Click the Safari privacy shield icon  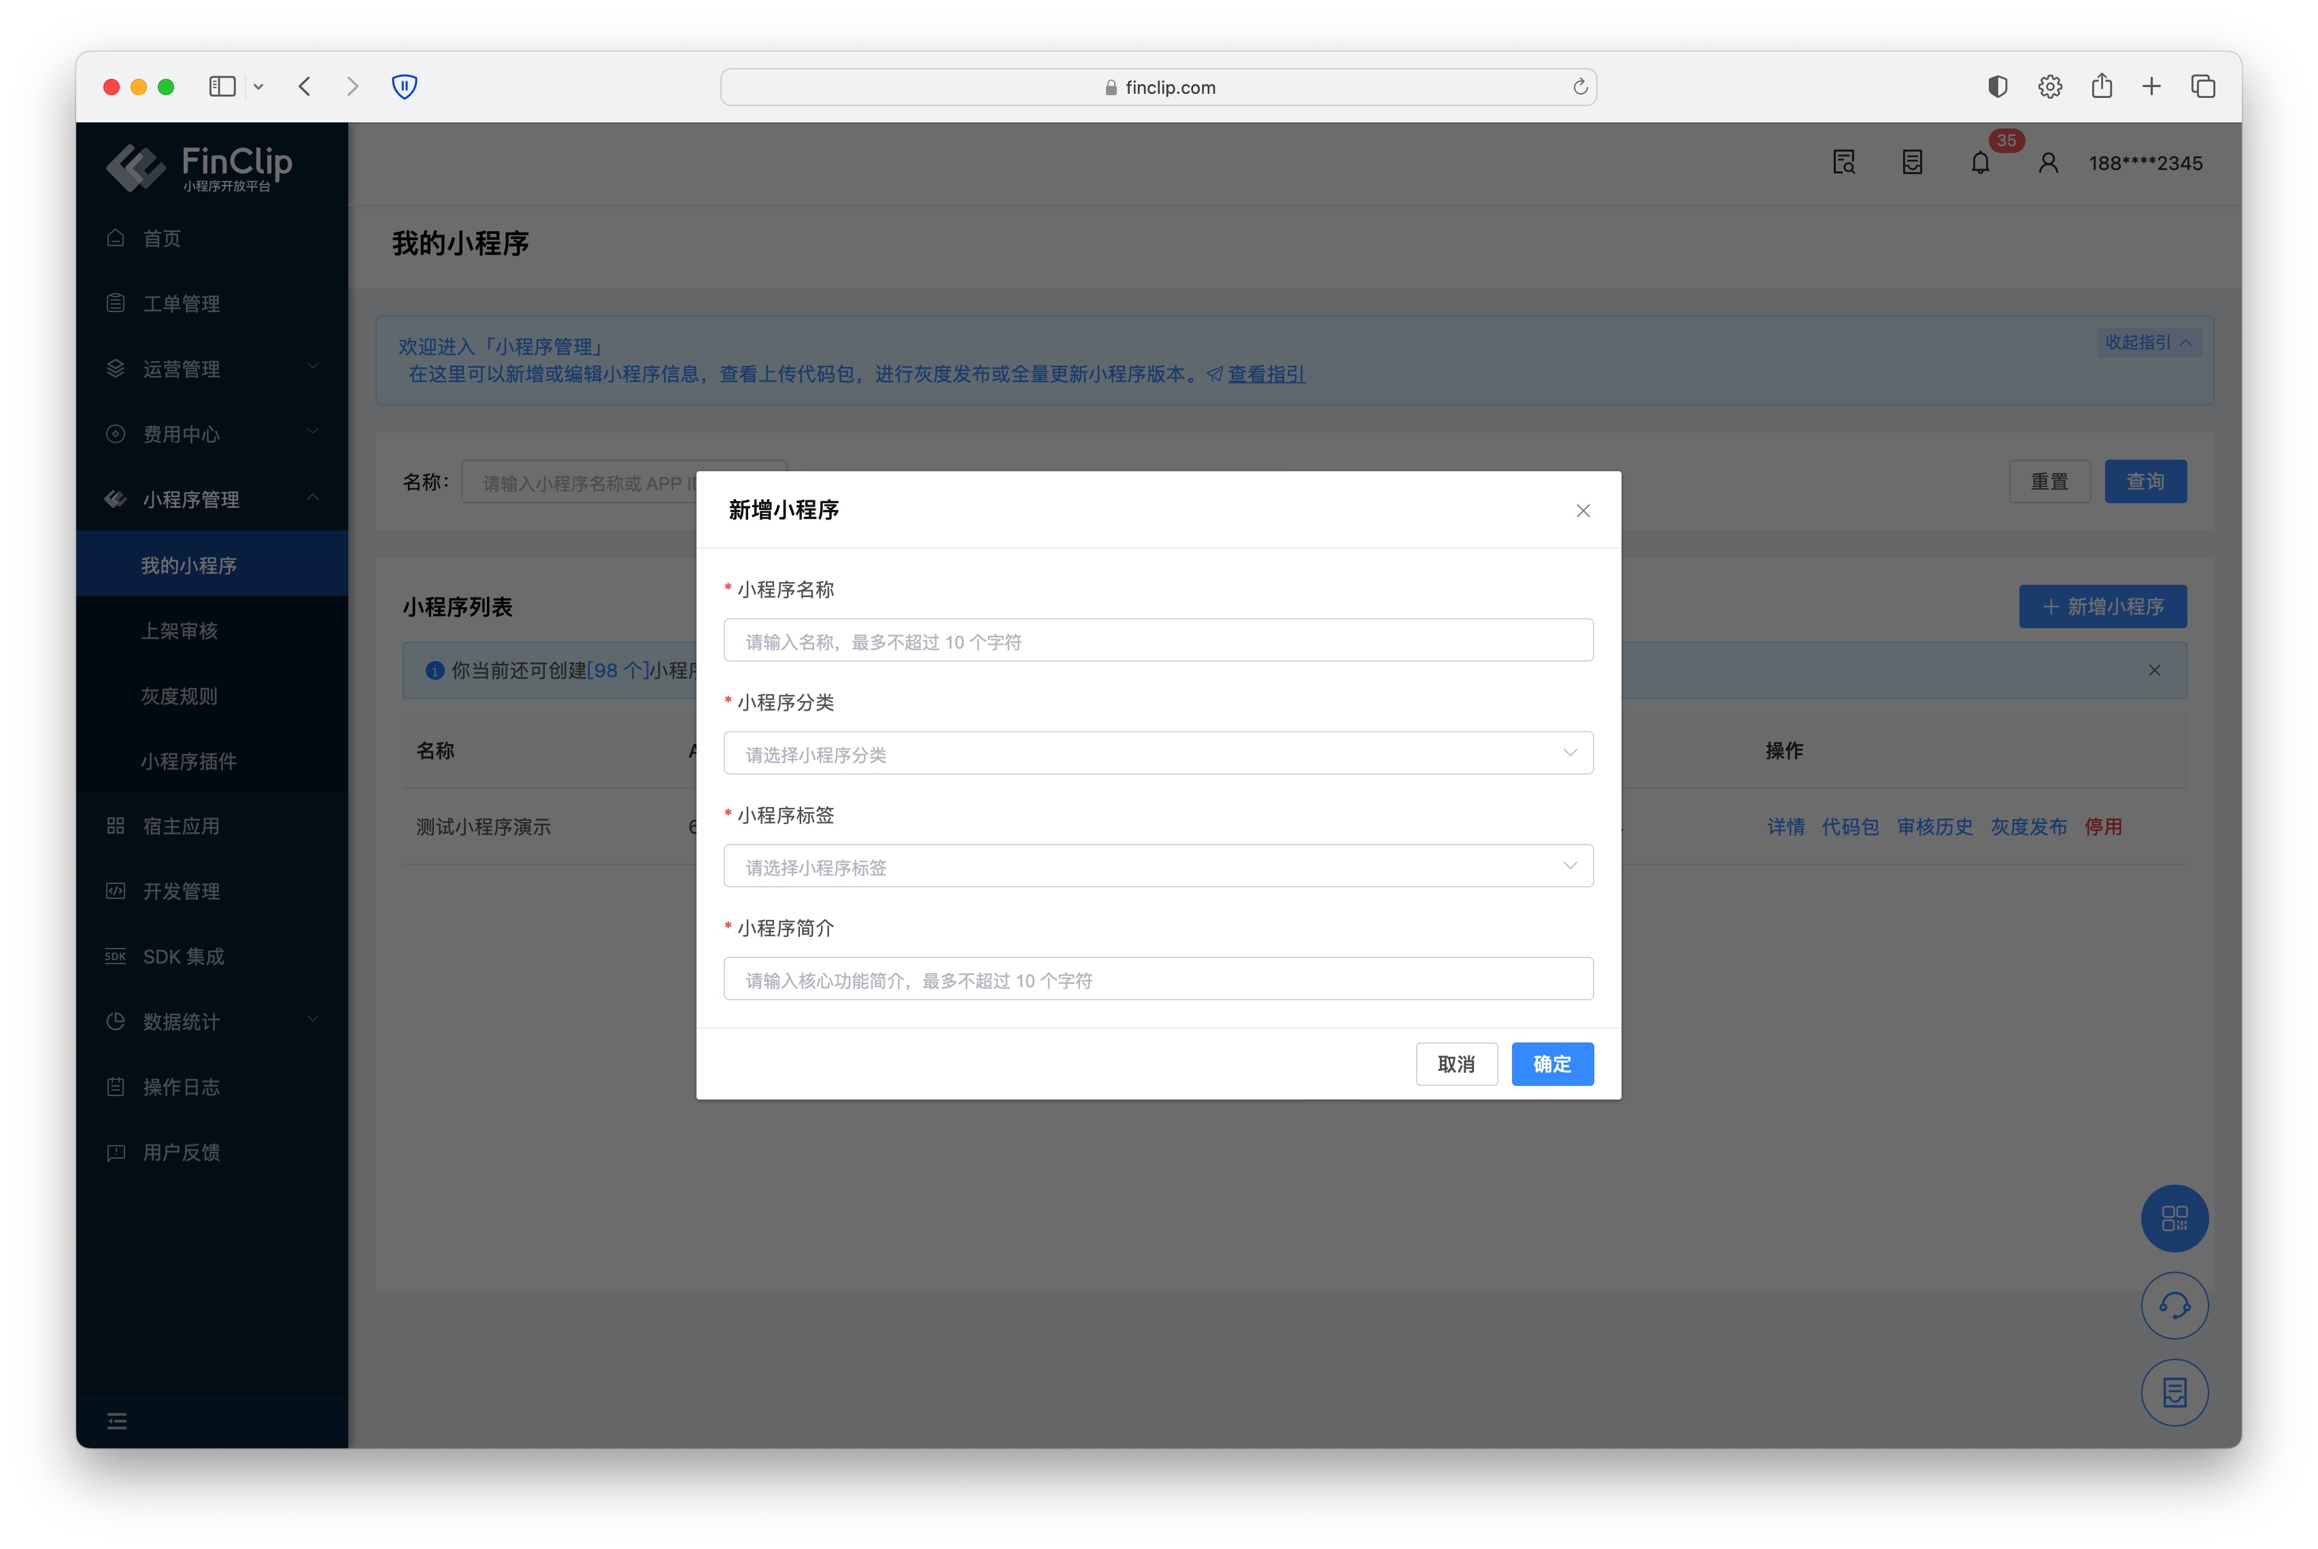[x=404, y=87]
